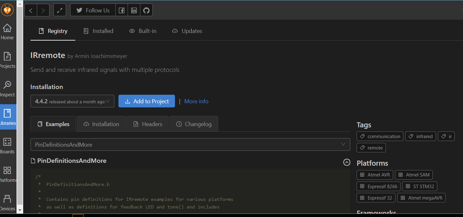Click the Platforms section heading
Image resolution: width=463 pixels, height=217 pixels.
click(372, 163)
